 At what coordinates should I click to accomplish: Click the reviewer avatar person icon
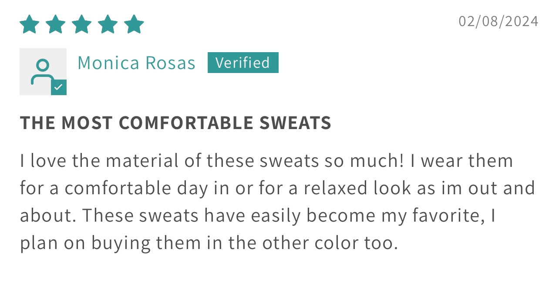(42, 72)
